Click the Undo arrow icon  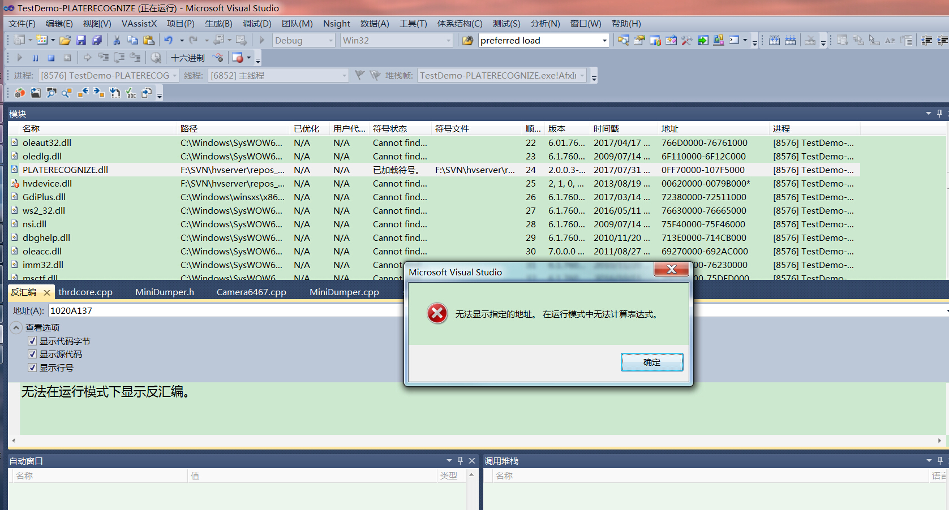[x=169, y=40]
